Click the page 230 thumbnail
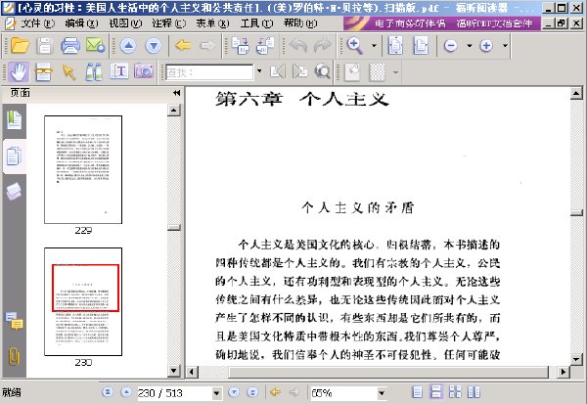Image resolution: width=587 pixels, height=404 pixels. [83, 302]
